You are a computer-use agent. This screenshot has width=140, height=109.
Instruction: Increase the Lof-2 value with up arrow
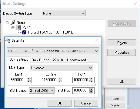[x=92, y=79]
